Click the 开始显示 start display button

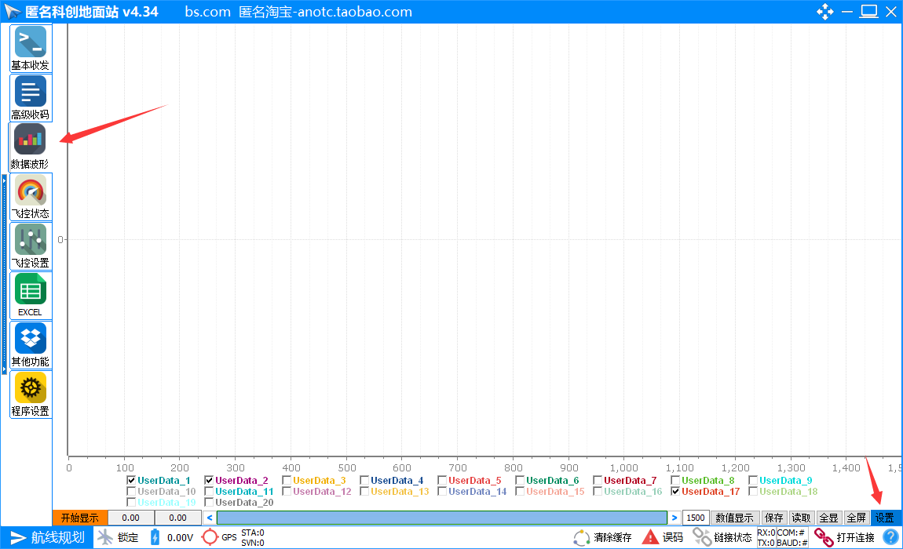tap(80, 518)
